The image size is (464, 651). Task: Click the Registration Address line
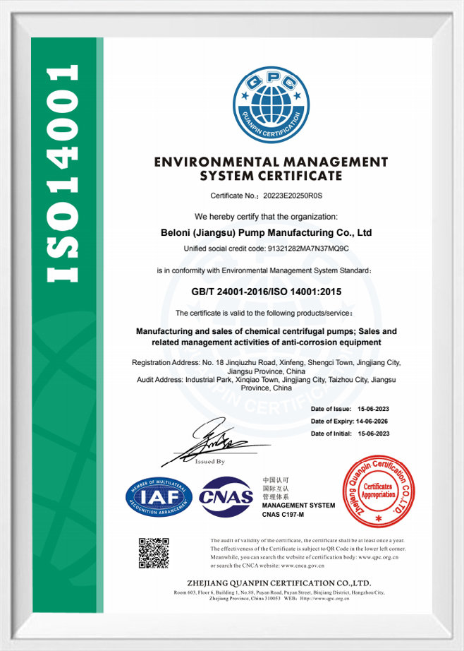click(x=267, y=367)
